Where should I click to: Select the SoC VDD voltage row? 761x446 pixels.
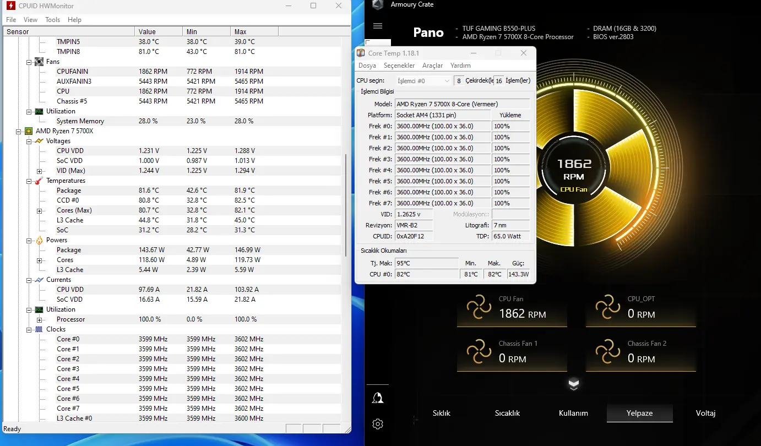point(172,161)
